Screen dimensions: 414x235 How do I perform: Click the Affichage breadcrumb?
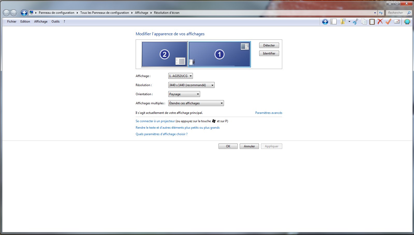click(x=141, y=13)
